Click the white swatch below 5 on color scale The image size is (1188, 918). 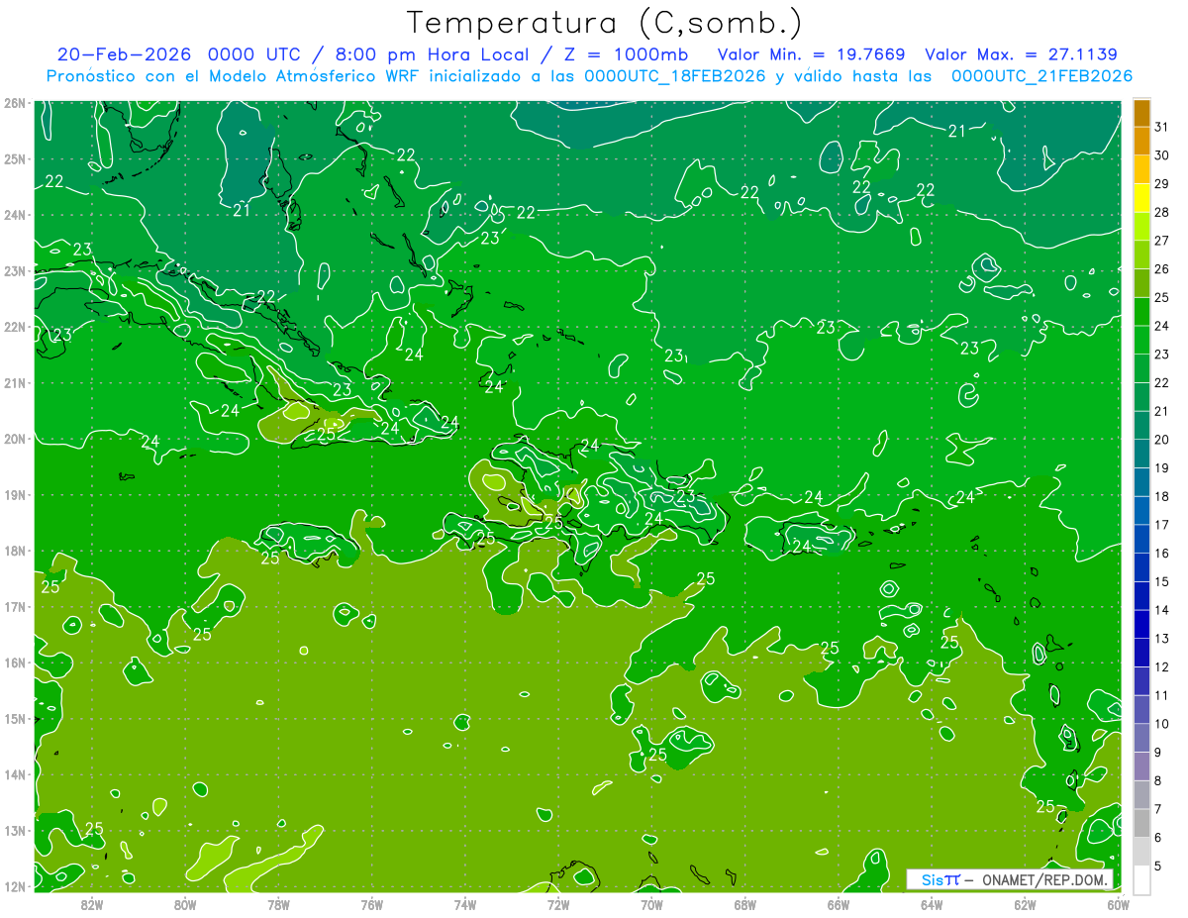(1142, 879)
